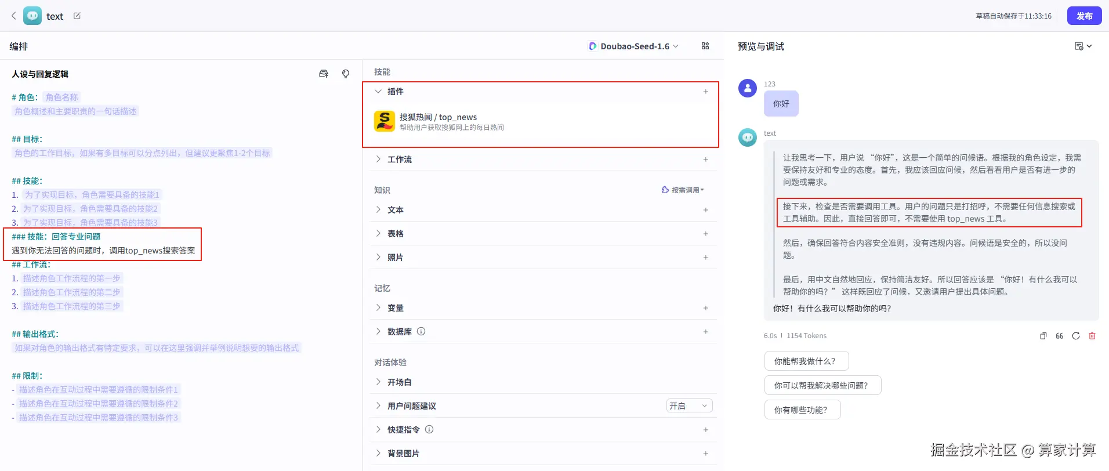1109x471 pixels.
Task: Add a variable with 变量 plus icon
Action: (706, 308)
